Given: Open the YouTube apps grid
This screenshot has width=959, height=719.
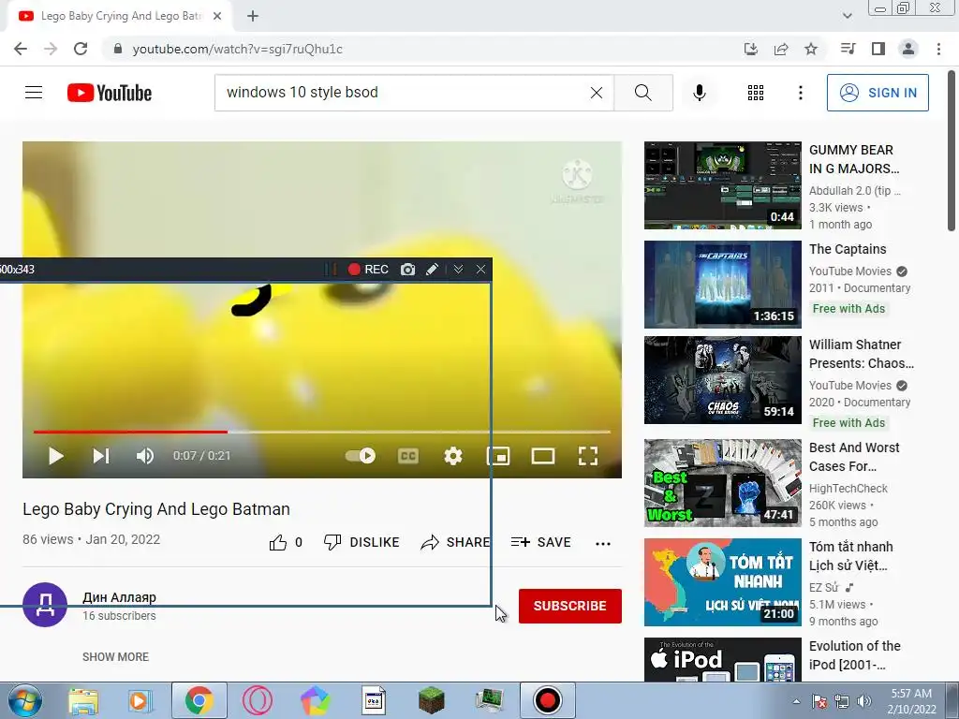Looking at the screenshot, I should point(756,93).
